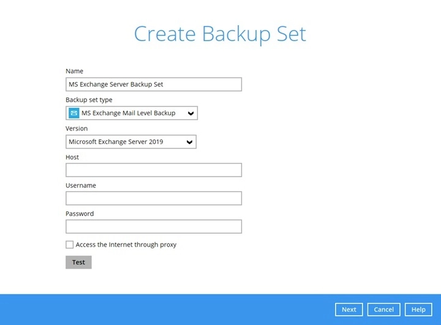Click the Backup set type label
The image size is (441, 325).
[x=89, y=100]
